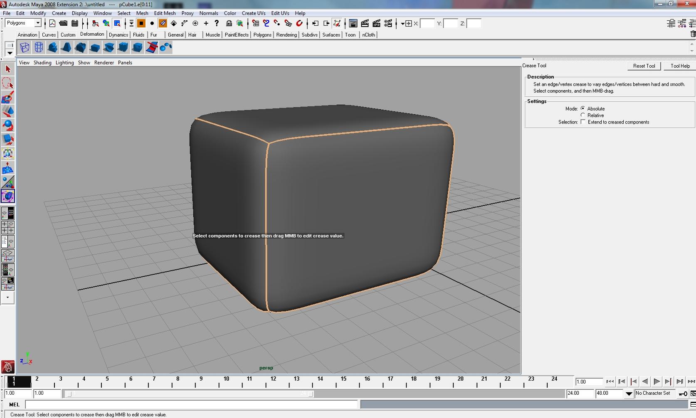Activate the Lasso selection tool
696x418 pixels.
click(7, 83)
